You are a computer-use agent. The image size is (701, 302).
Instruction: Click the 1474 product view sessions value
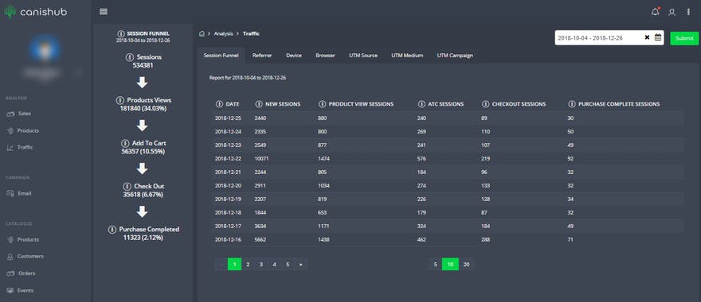pos(323,158)
